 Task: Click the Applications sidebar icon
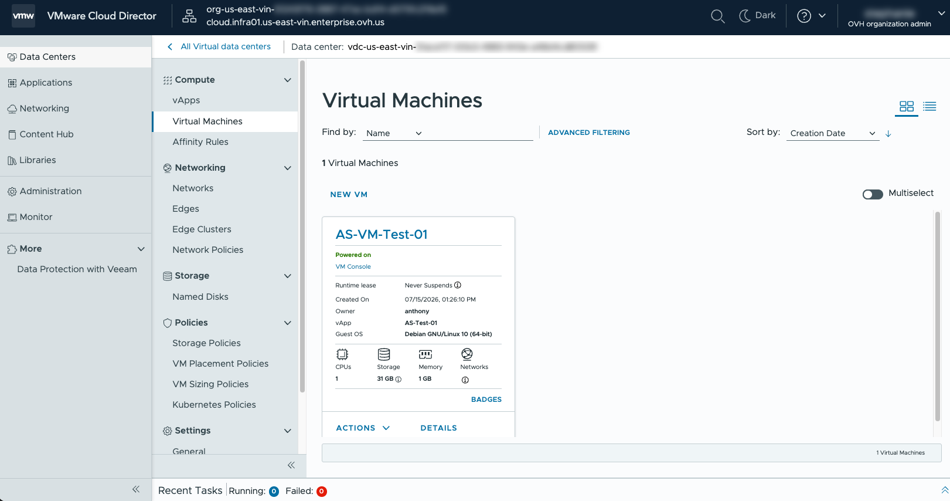12,83
